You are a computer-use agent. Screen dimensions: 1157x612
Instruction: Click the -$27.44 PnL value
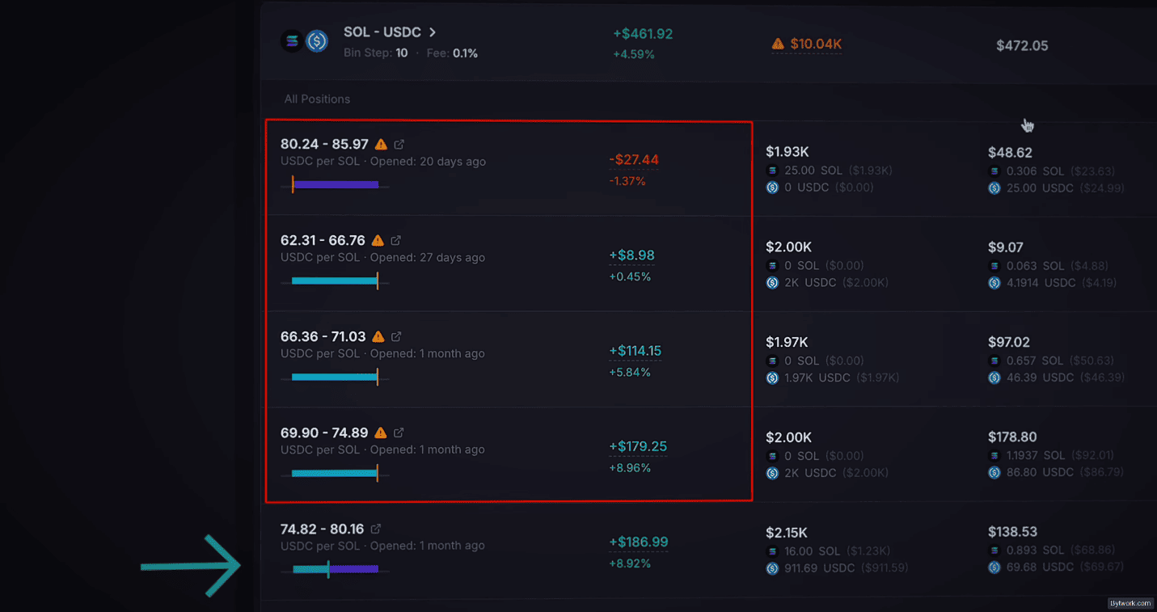pyautogui.click(x=634, y=160)
